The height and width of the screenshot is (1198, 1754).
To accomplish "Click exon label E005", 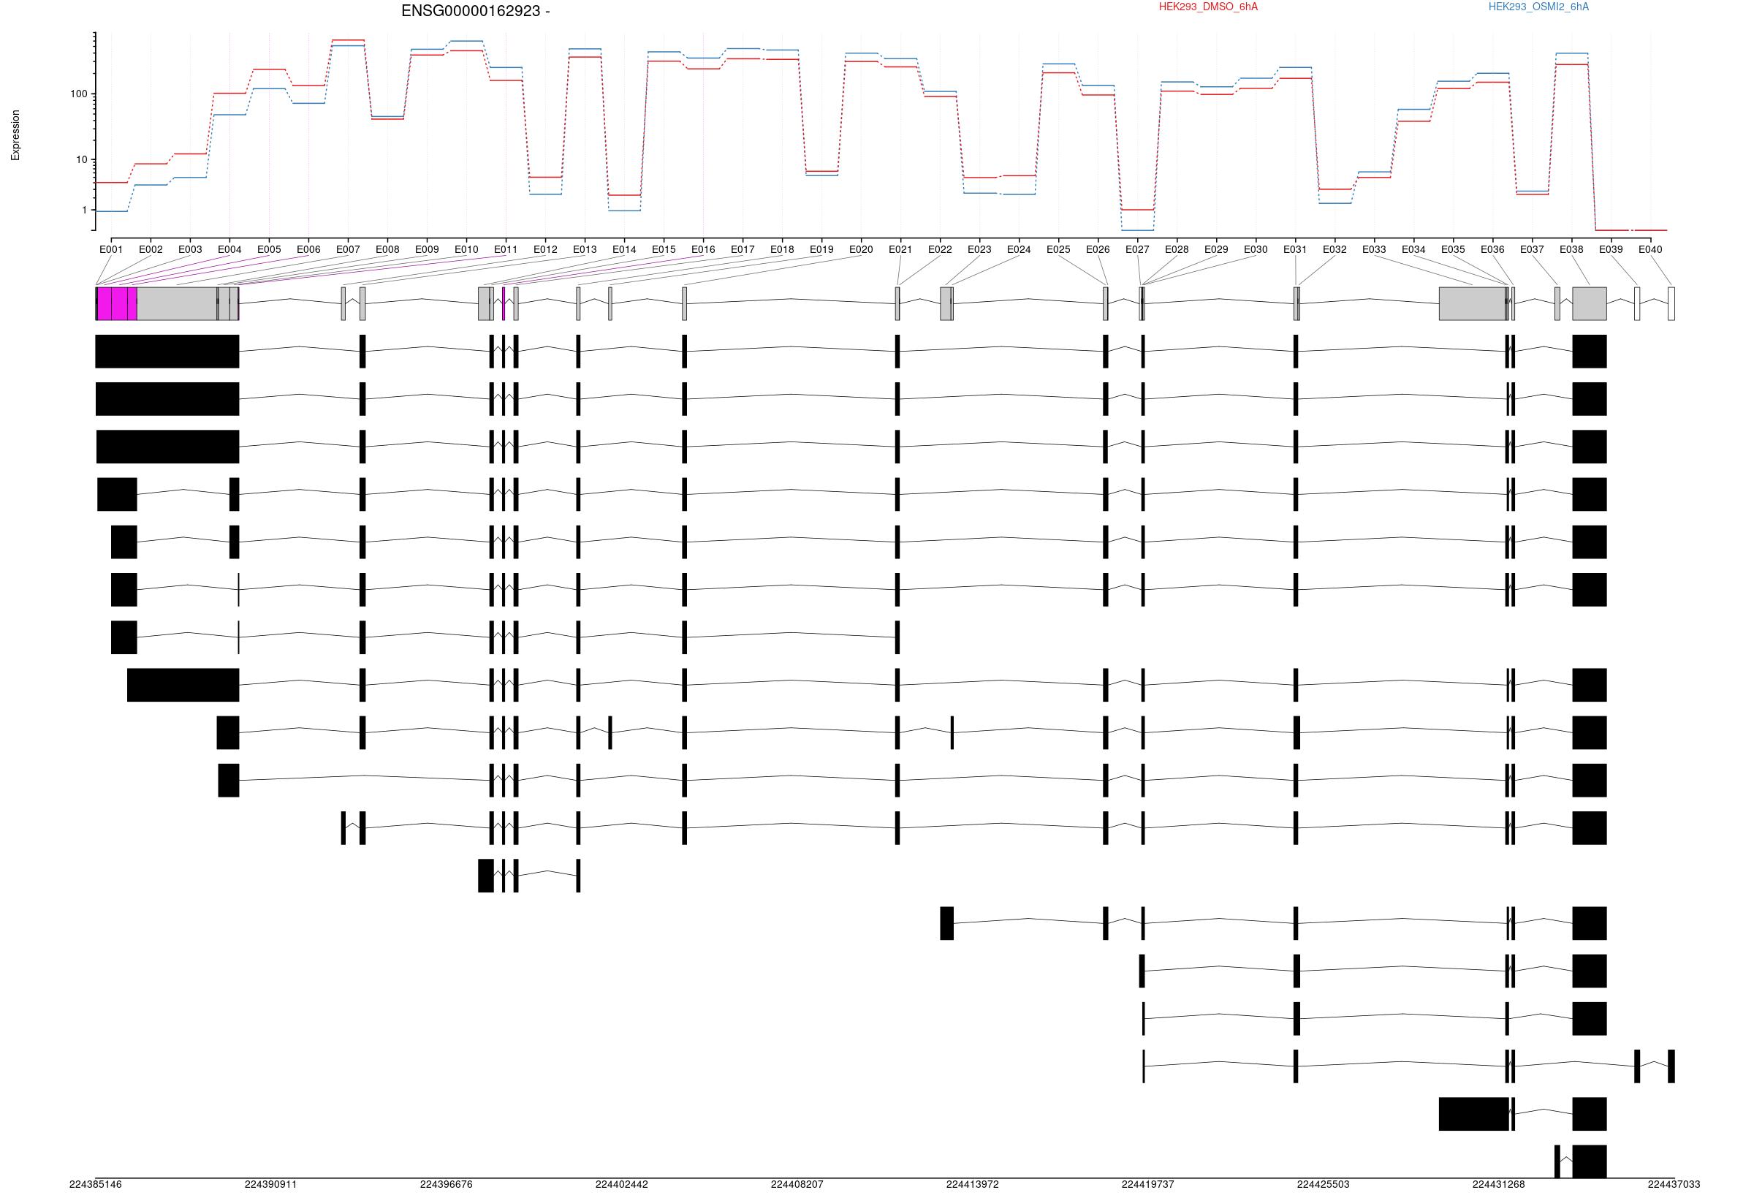I will (x=269, y=249).
